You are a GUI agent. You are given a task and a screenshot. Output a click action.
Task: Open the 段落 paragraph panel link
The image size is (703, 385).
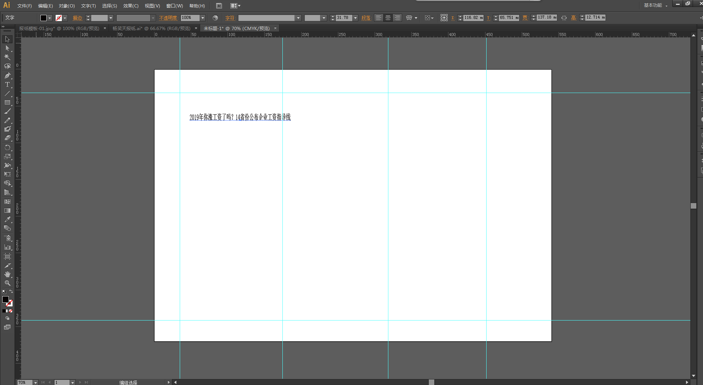366,18
